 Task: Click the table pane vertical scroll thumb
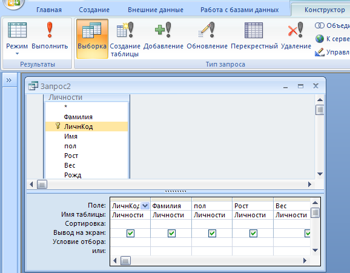320,110
